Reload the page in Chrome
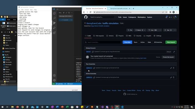The image size is (195, 109). 90,12
